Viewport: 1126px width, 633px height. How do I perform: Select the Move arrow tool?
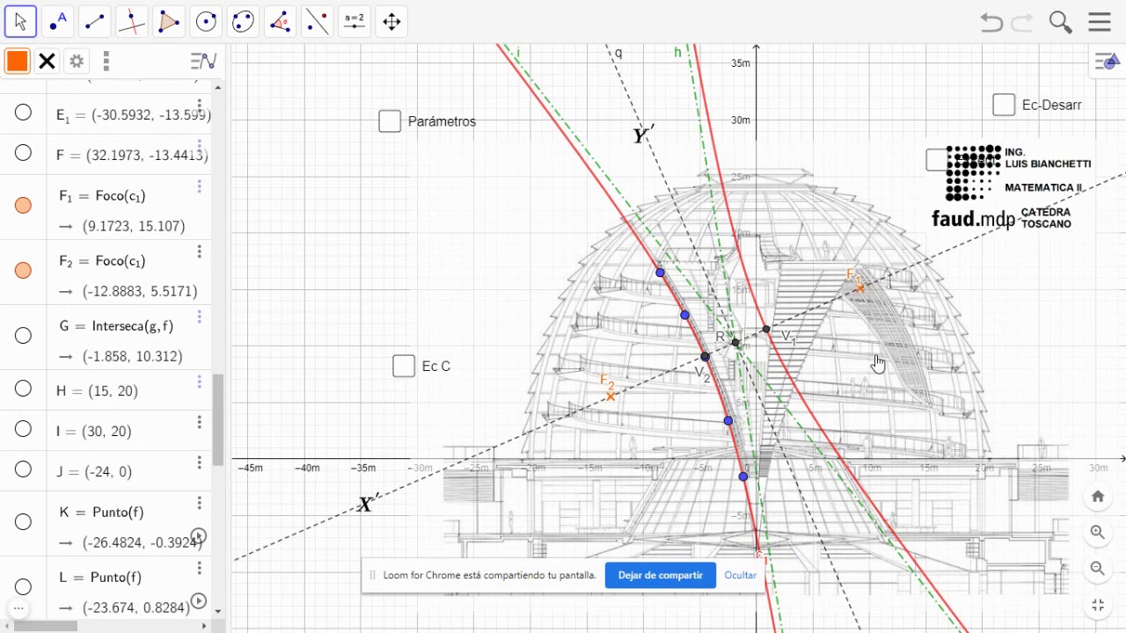(x=20, y=22)
